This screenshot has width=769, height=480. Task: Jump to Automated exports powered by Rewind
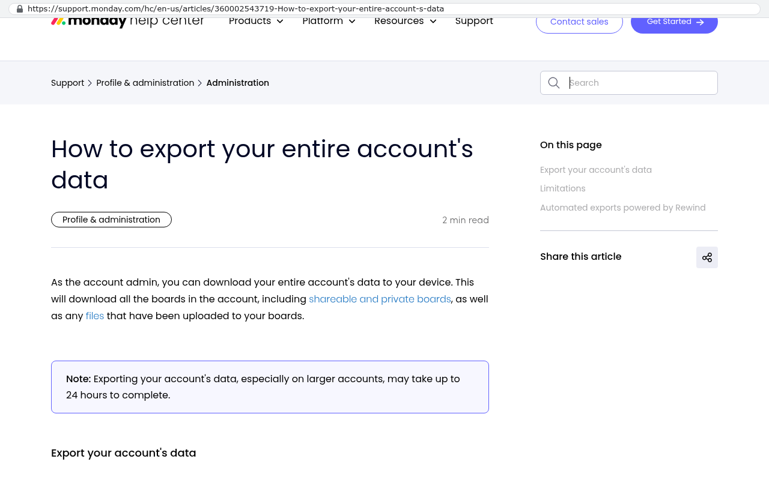[623, 208]
